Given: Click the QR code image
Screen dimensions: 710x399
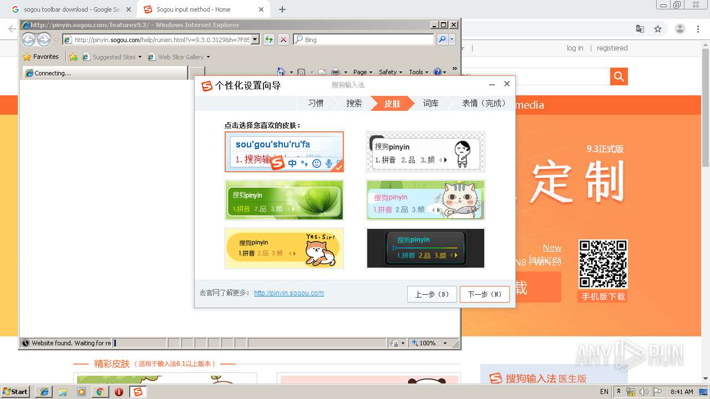Looking at the screenshot, I should [602, 264].
